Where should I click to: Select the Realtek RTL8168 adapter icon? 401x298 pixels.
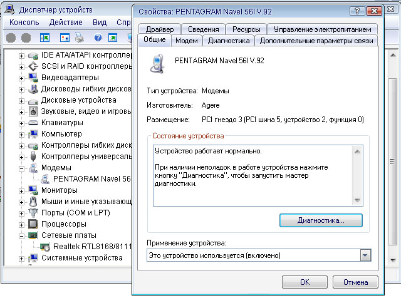(45, 247)
